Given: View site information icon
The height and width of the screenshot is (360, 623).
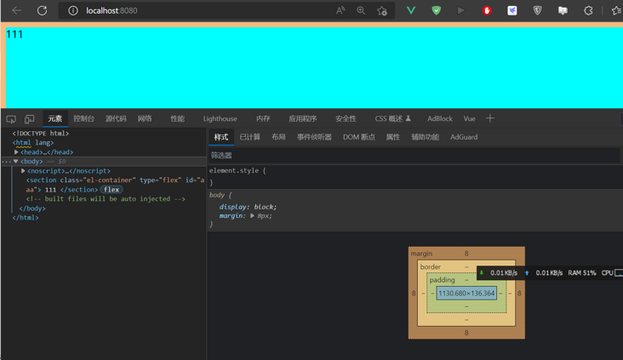Looking at the screenshot, I should 72,11.
